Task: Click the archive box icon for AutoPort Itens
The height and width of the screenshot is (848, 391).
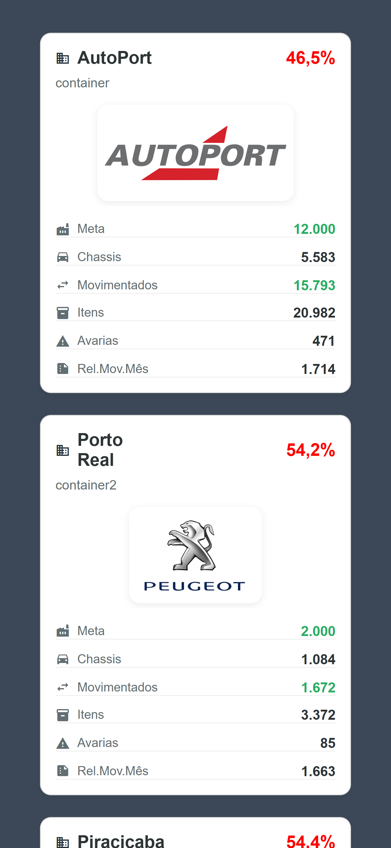Action: point(62,313)
